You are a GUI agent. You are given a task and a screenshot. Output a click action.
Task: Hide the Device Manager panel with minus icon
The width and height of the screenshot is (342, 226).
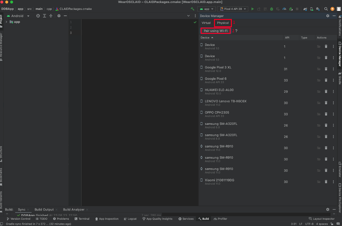[334, 16]
